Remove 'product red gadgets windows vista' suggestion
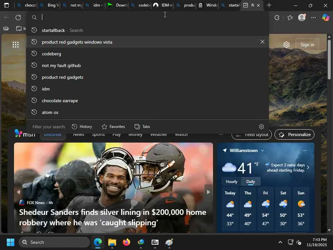Image resolution: width=333 pixels, height=250 pixels. pyautogui.click(x=262, y=42)
